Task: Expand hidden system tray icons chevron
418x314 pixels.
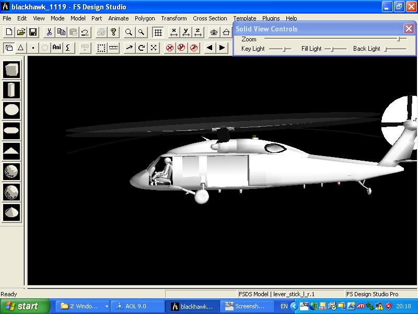Action: point(294,306)
